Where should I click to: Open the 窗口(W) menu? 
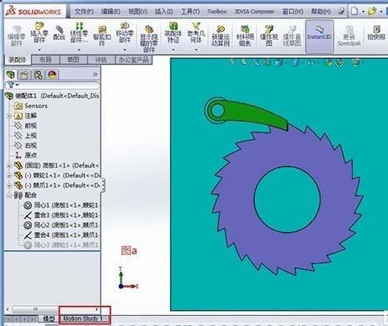tap(292, 12)
